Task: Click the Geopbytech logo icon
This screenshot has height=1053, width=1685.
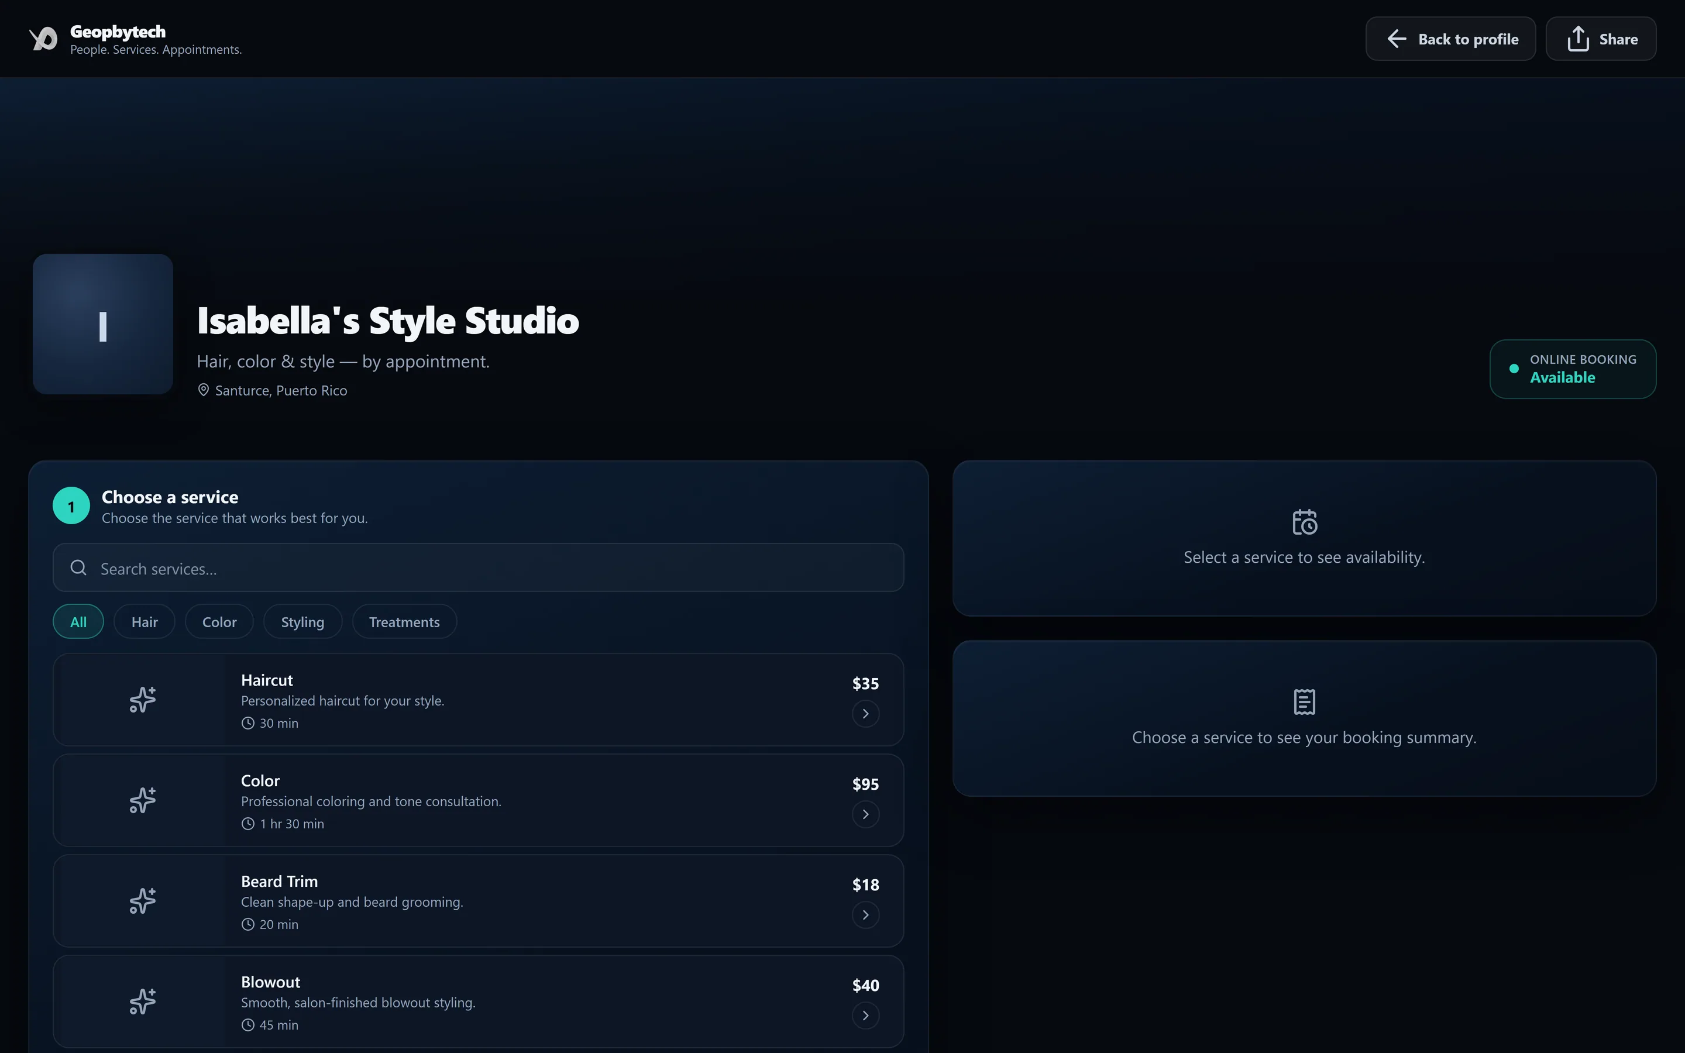Action: (43, 38)
